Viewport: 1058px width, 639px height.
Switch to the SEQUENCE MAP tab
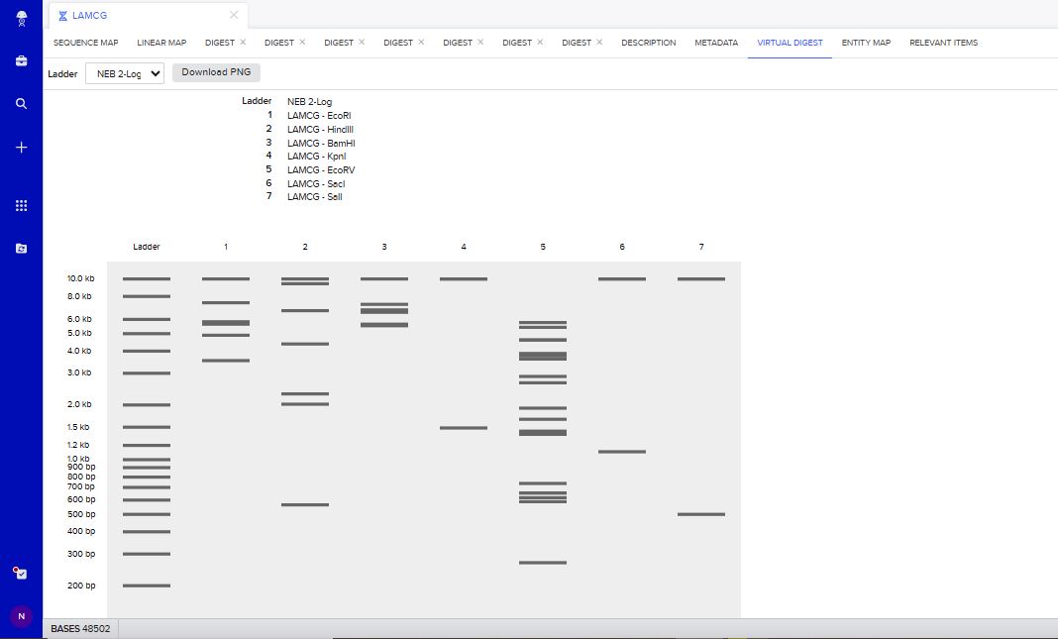click(85, 43)
